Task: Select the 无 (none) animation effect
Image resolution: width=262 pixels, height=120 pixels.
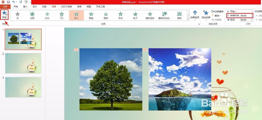Action: (18, 15)
